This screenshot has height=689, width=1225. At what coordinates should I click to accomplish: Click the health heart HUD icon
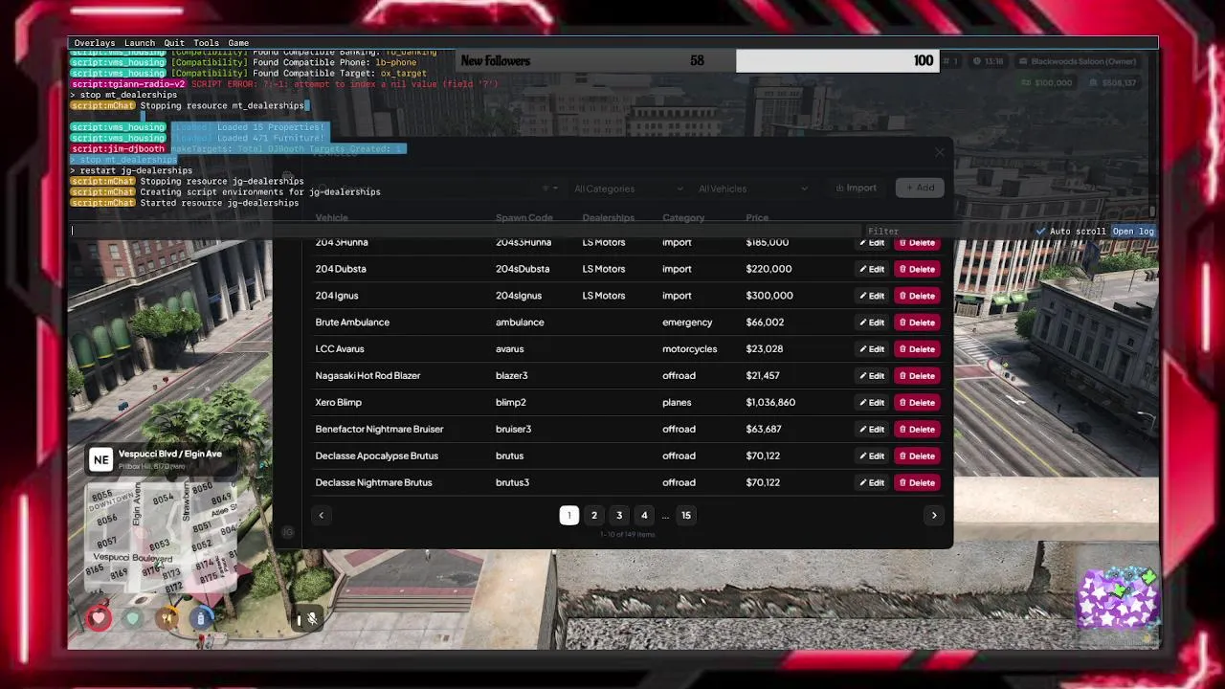tap(100, 618)
